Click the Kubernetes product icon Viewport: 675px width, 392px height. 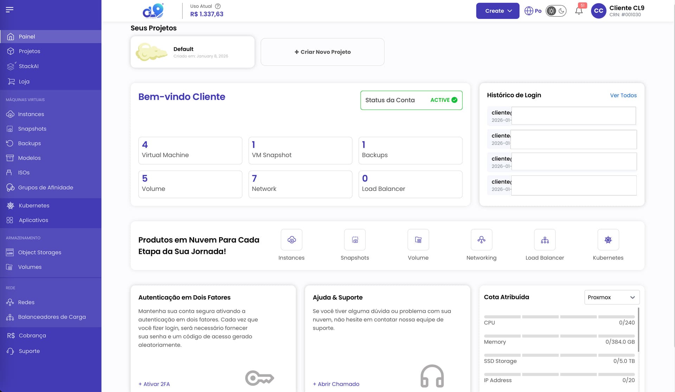pos(608,240)
